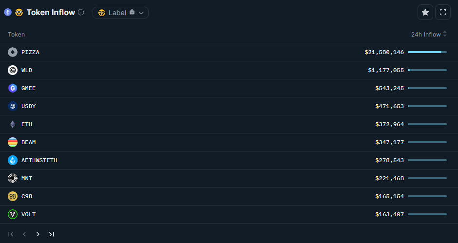Click the VOLT token icon
458x243 pixels.
(13, 214)
